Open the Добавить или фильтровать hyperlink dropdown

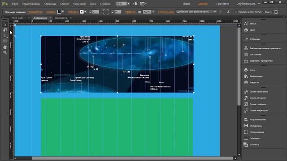click(196, 12)
